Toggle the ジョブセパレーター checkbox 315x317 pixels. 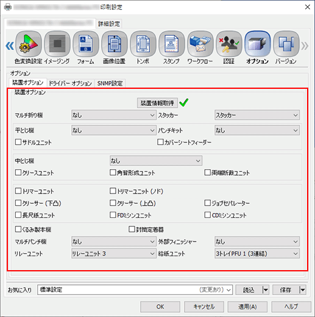[x=207, y=203]
